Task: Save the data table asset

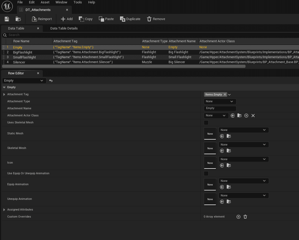Action: click(x=7, y=19)
